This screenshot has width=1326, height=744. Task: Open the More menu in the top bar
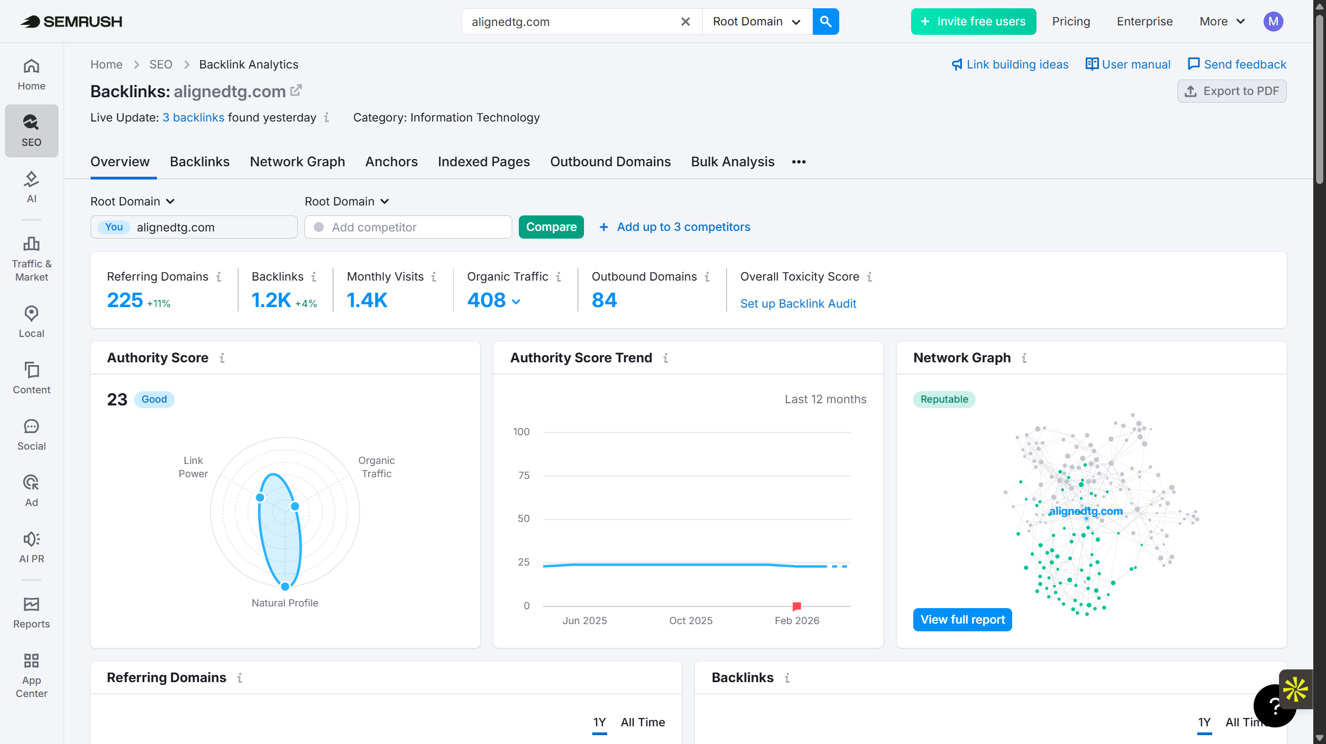coord(1220,22)
